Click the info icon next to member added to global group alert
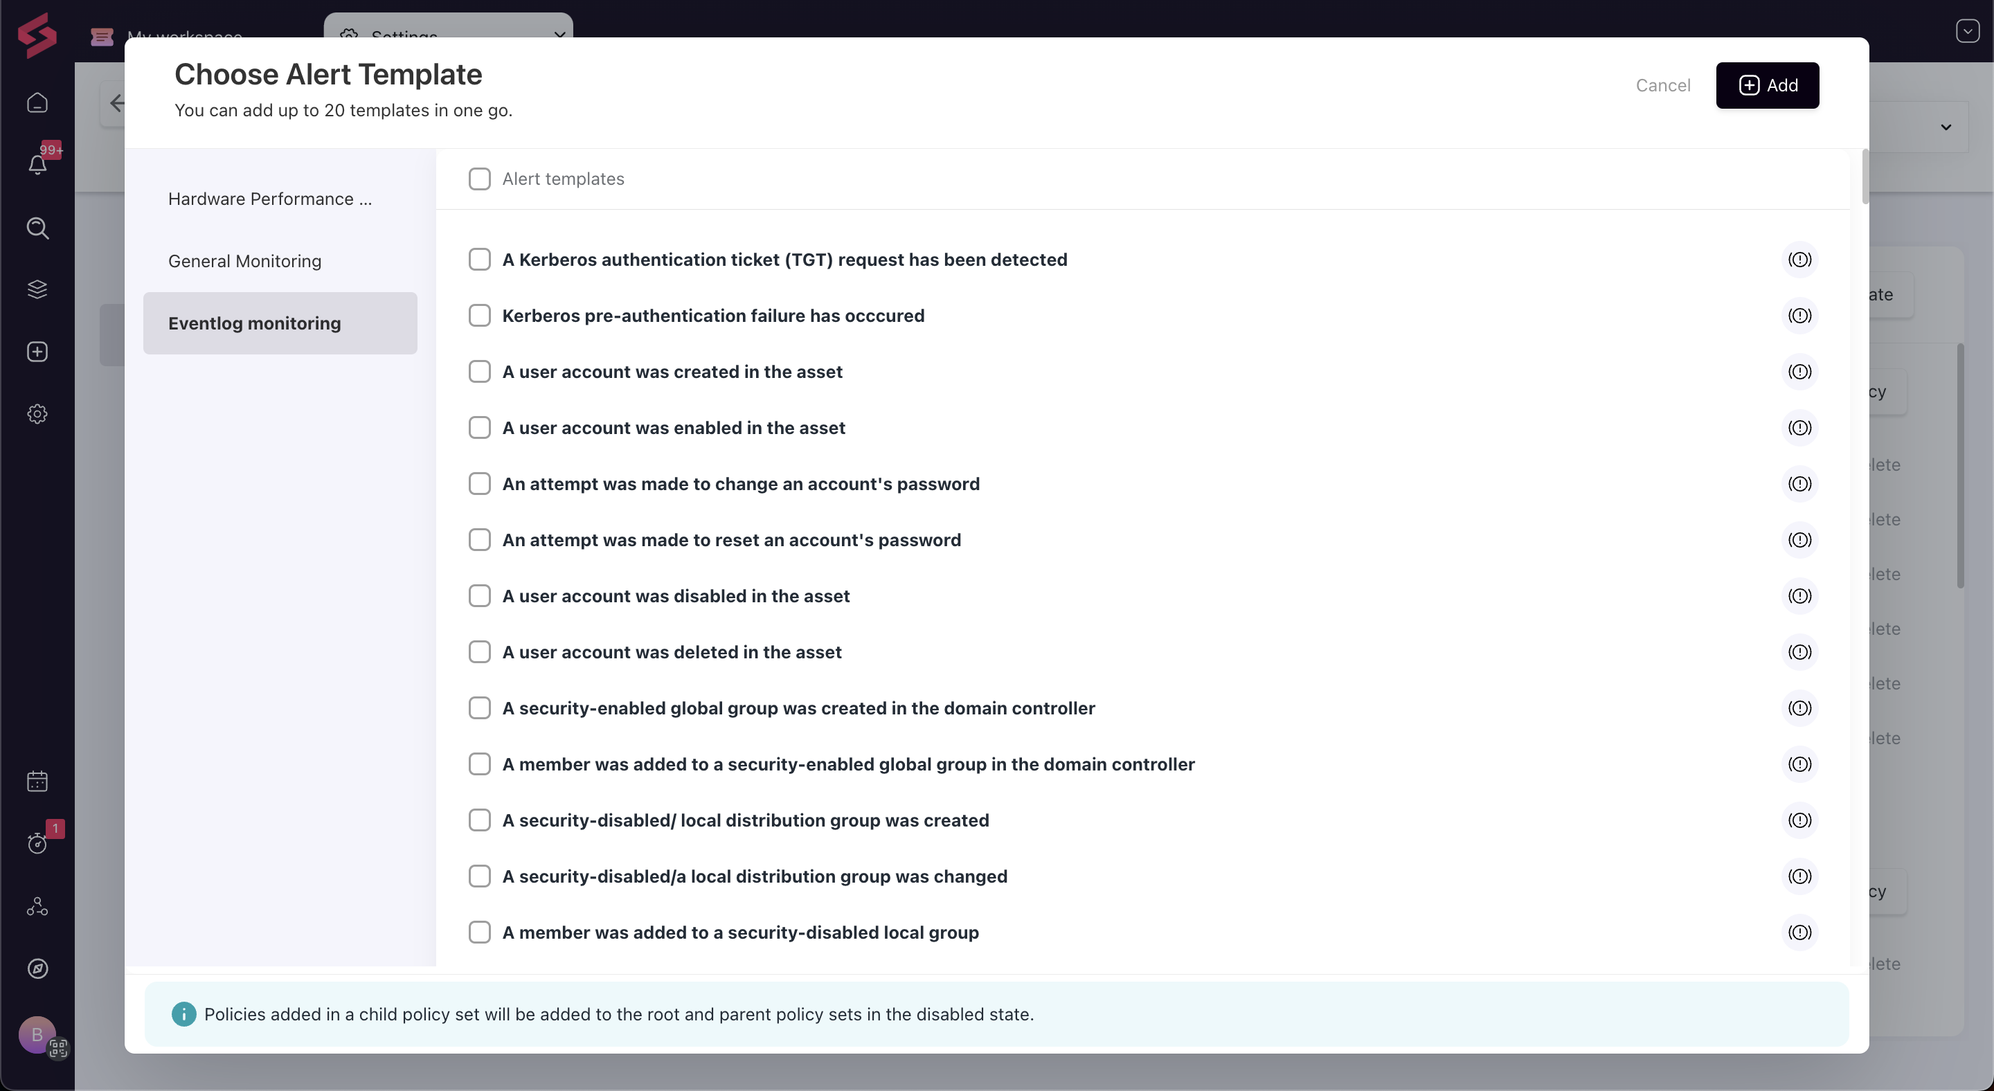 pos(1799,764)
